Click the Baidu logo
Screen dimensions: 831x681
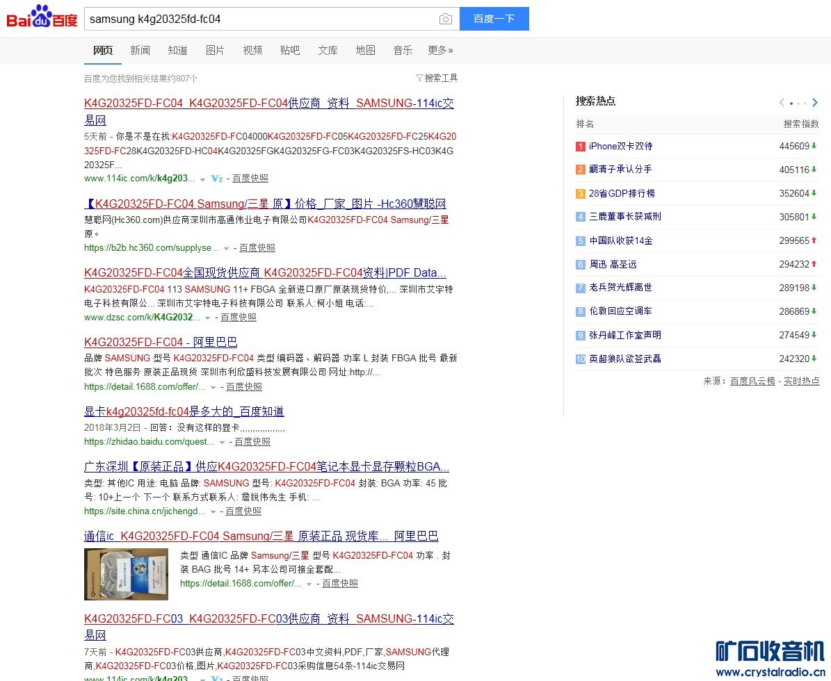42,17
